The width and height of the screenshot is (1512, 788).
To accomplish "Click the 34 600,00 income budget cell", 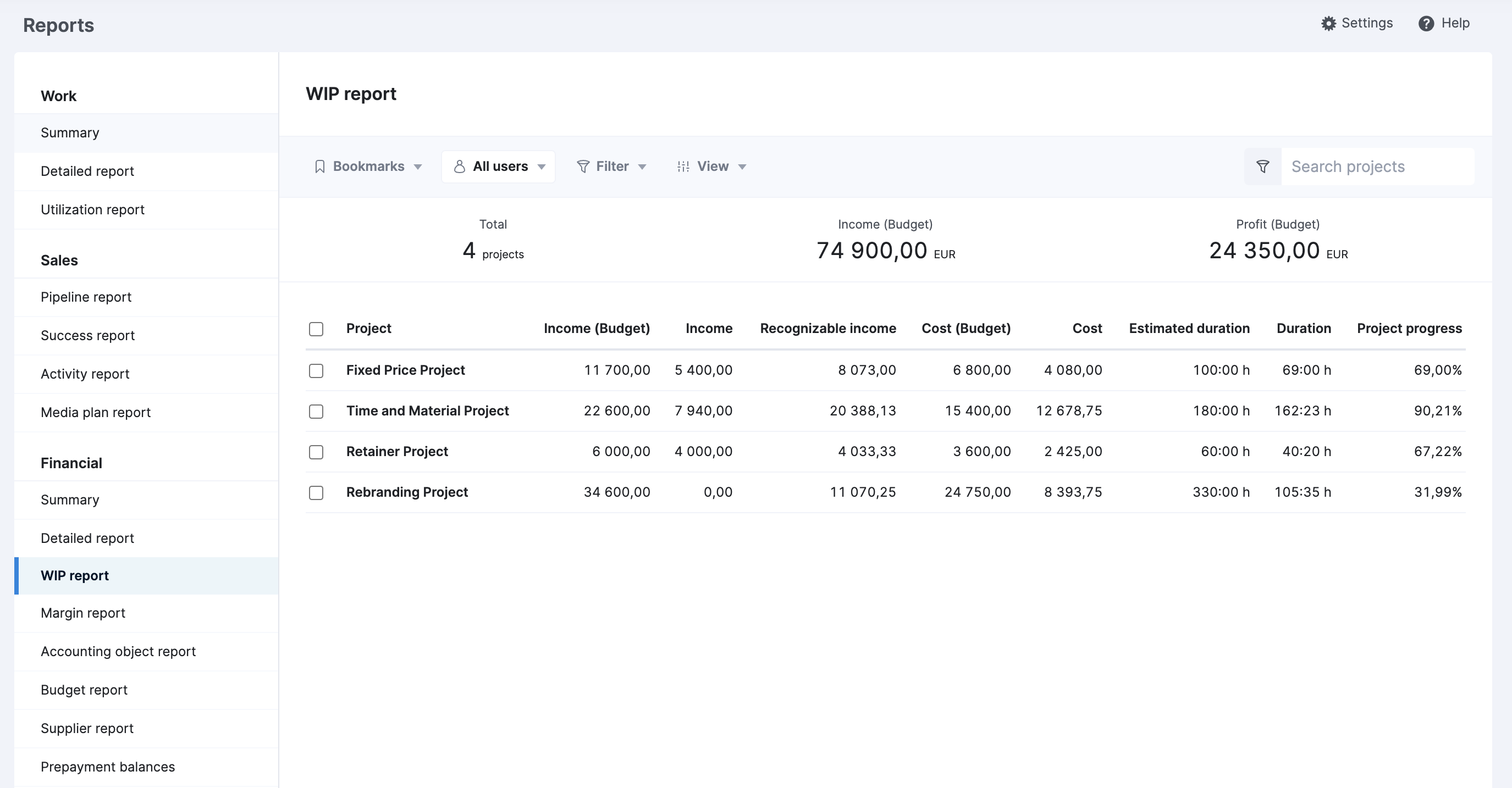I will [617, 492].
